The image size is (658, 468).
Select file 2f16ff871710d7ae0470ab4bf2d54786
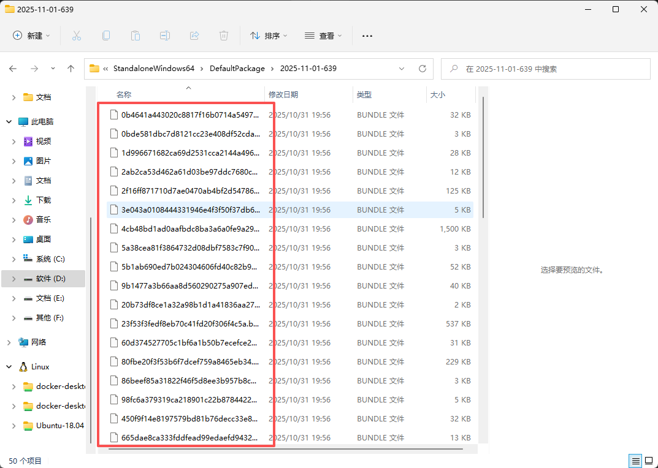(x=290, y=191)
